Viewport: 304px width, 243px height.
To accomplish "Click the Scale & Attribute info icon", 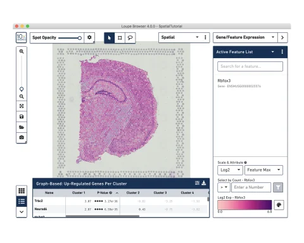I will 245,163.
